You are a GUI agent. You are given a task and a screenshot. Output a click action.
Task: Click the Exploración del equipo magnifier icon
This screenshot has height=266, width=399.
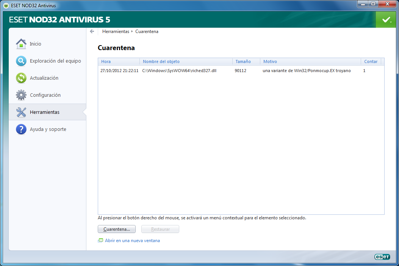click(21, 61)
